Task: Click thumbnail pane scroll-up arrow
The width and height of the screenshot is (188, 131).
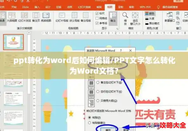Action: pyautogui.click(x=29, y=33)
